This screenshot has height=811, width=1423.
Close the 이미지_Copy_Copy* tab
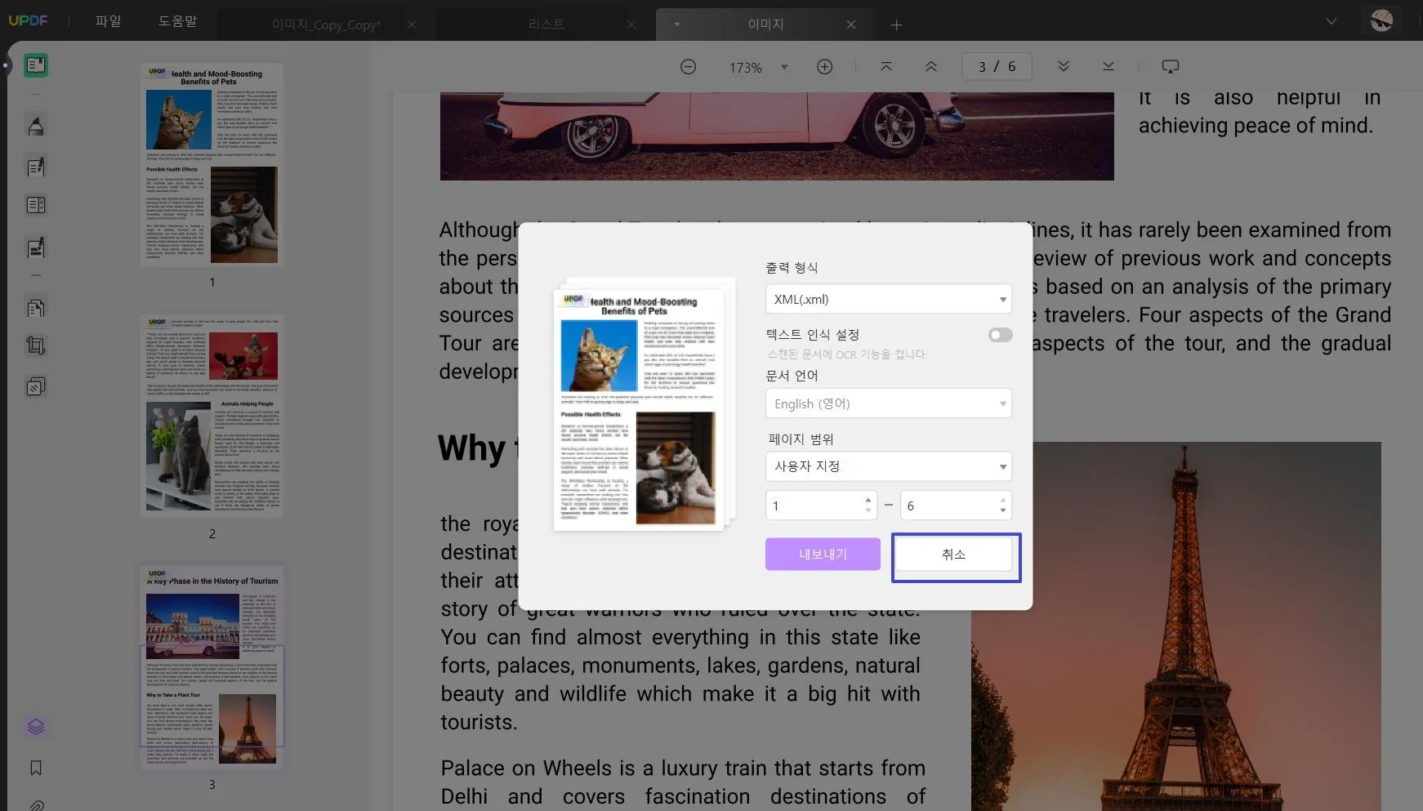[412, 25]
